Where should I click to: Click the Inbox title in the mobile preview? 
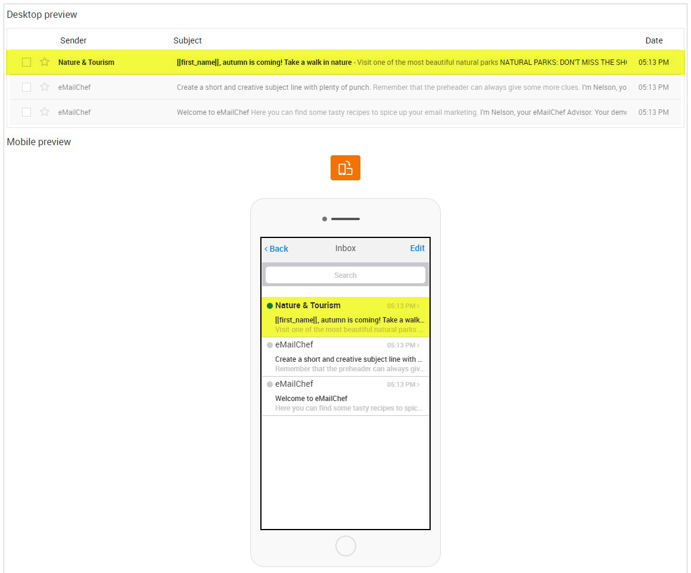coord(345,248)
